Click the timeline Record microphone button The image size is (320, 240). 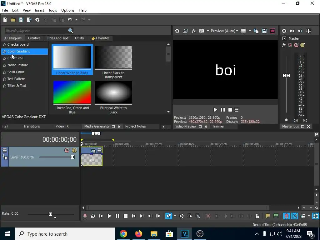[85, 216]
